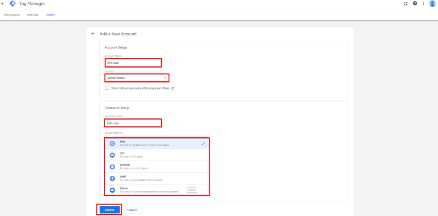
Task: Click the Account Setup section title
Action: coord(115,47)
